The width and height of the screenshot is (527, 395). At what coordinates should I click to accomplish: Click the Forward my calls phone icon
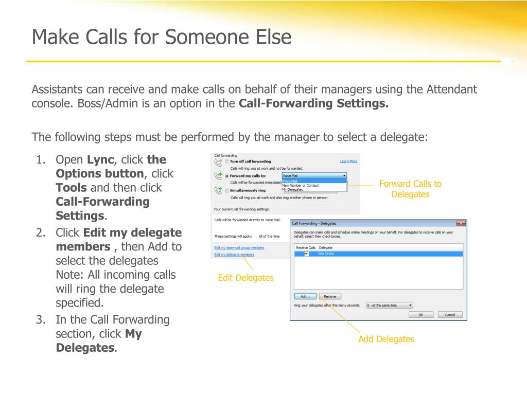click(x=218, y=176)
